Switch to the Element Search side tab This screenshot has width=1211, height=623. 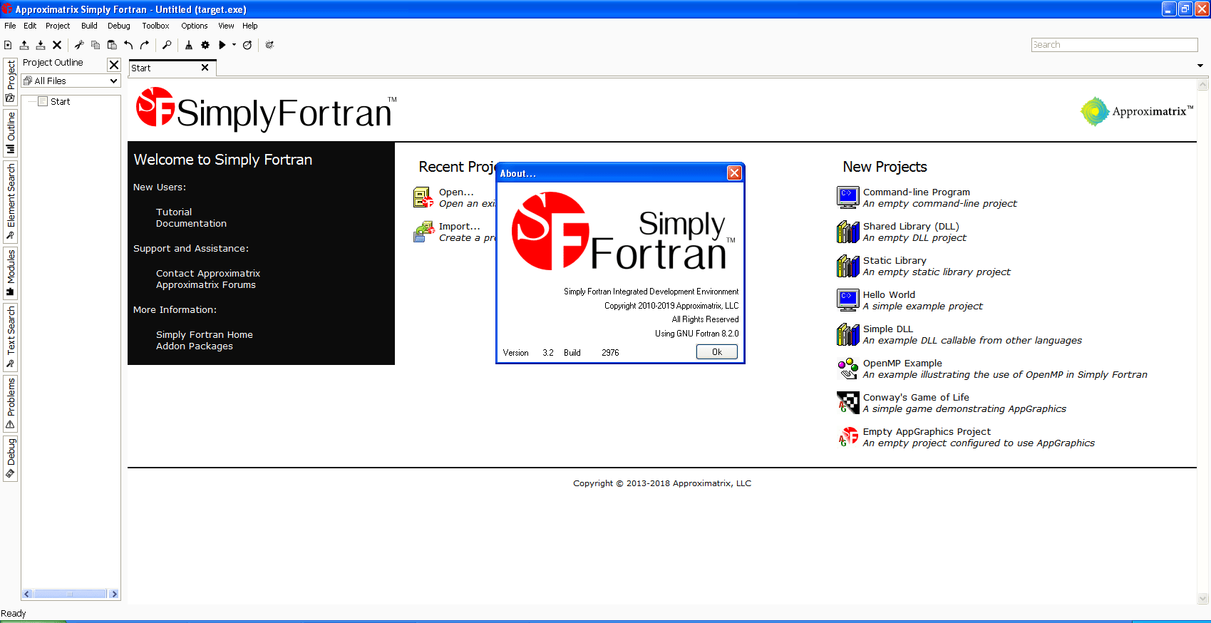click(x=11, y=202)
